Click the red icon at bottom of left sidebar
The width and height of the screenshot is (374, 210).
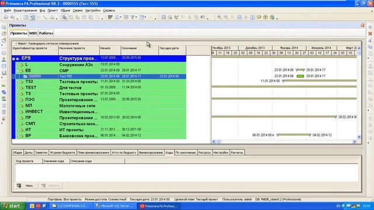pyautogui.click(x=4, y=118)
